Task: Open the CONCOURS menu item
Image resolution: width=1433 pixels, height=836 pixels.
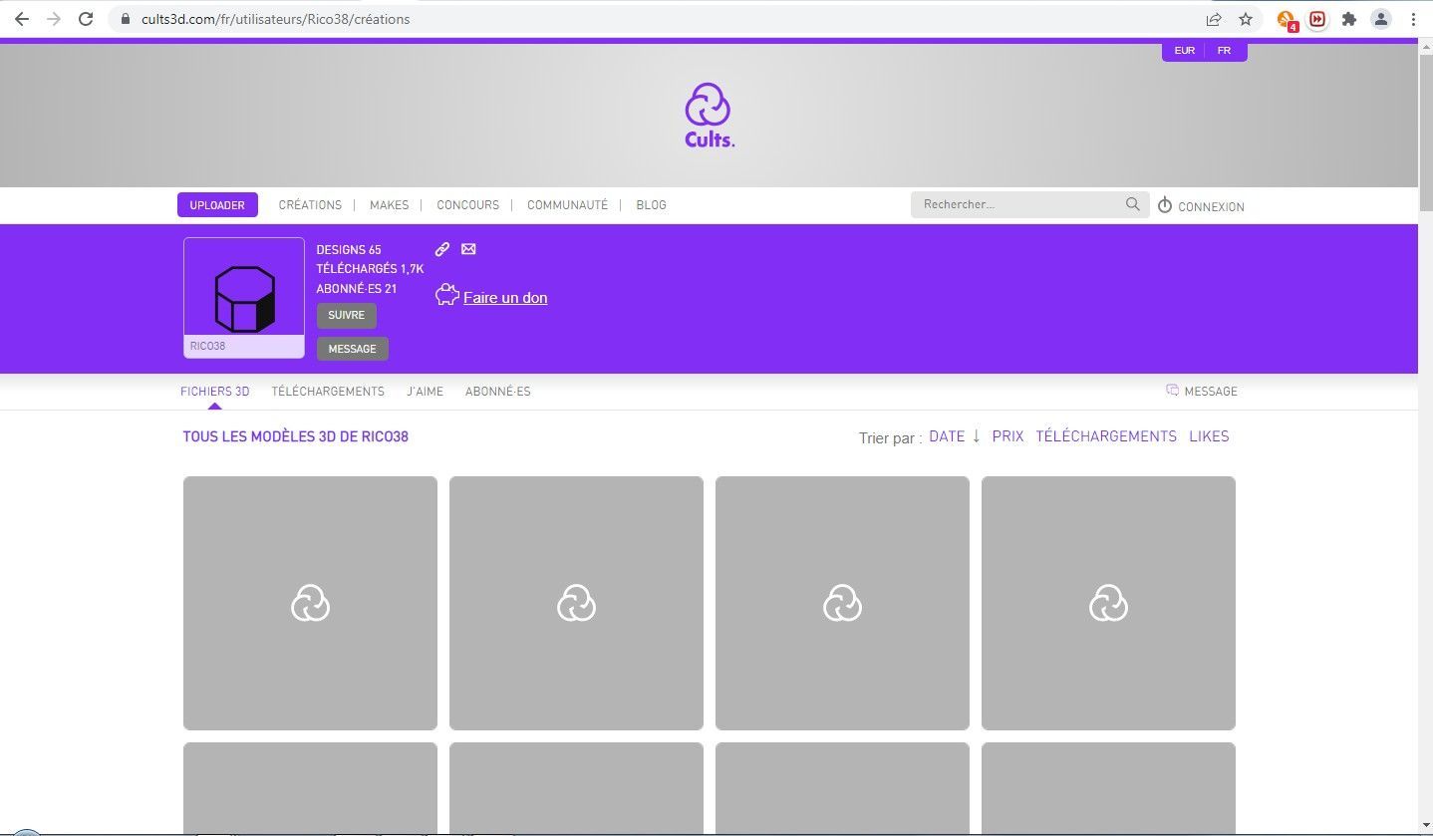Action: coord(467,205)
